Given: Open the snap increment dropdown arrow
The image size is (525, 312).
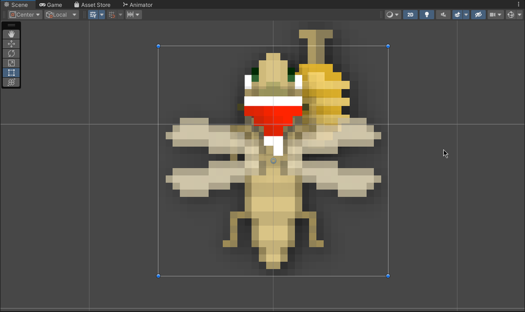Looking at the screenshot, I should 138,15.
